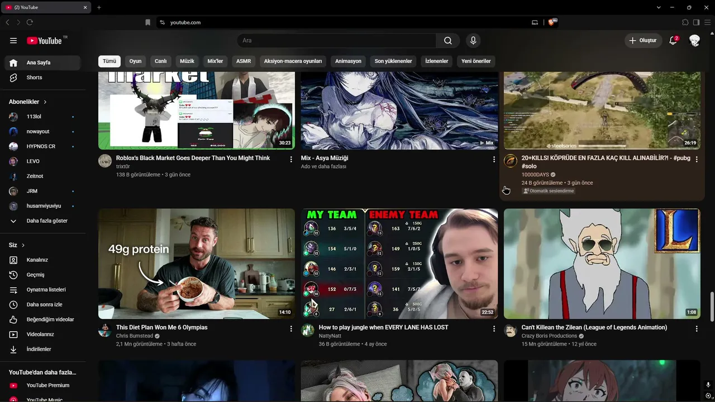This screenshot has width=715, height=402.
Task: Open browser tab list dropdown
Action: [659, 7]
